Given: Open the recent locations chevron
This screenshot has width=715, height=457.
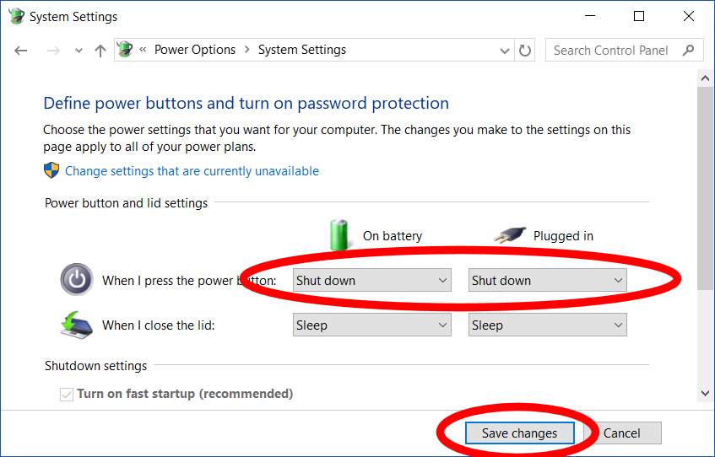Looking at the screenshot, I should pos(79,51).
